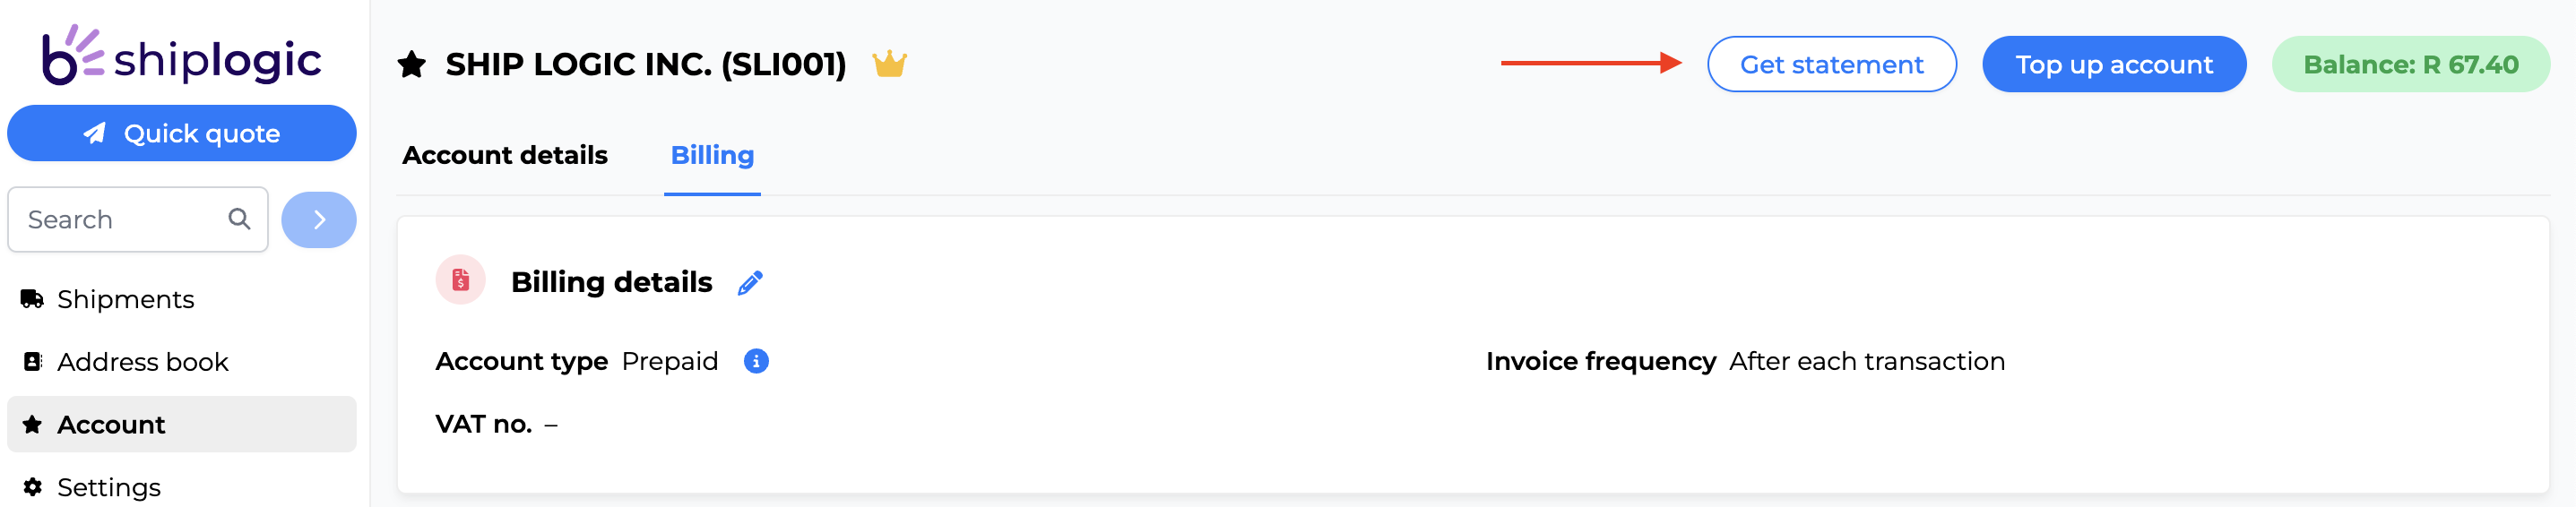This screenshot has width=2576, height=507.
Task: Click the red billing document icon
Action: (x=460, y=280)
